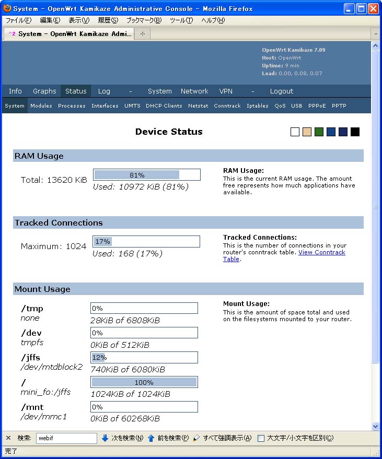The width and height of the screenshot is (382, 459).
Task: Open the Graphs section
Action: coord(44,91)
